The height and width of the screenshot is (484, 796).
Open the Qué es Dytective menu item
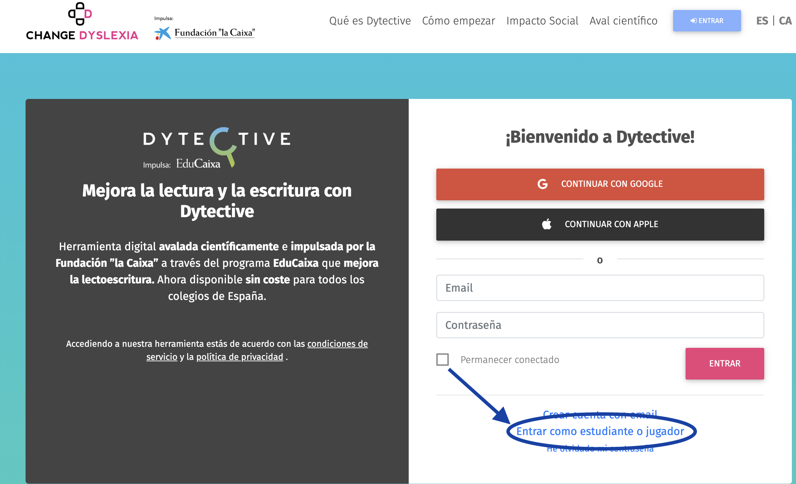tap(370, 21)
